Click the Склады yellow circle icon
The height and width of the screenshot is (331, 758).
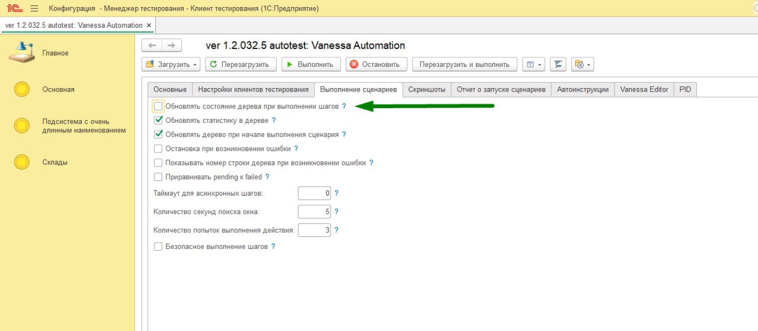(x=22, y=162)
